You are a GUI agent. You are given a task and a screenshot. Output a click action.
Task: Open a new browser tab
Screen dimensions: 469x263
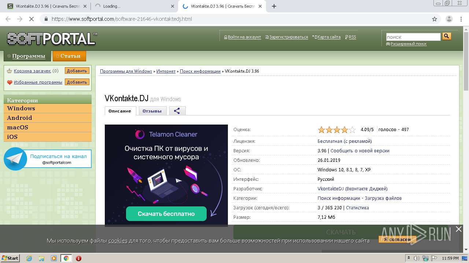coord(274,6)
